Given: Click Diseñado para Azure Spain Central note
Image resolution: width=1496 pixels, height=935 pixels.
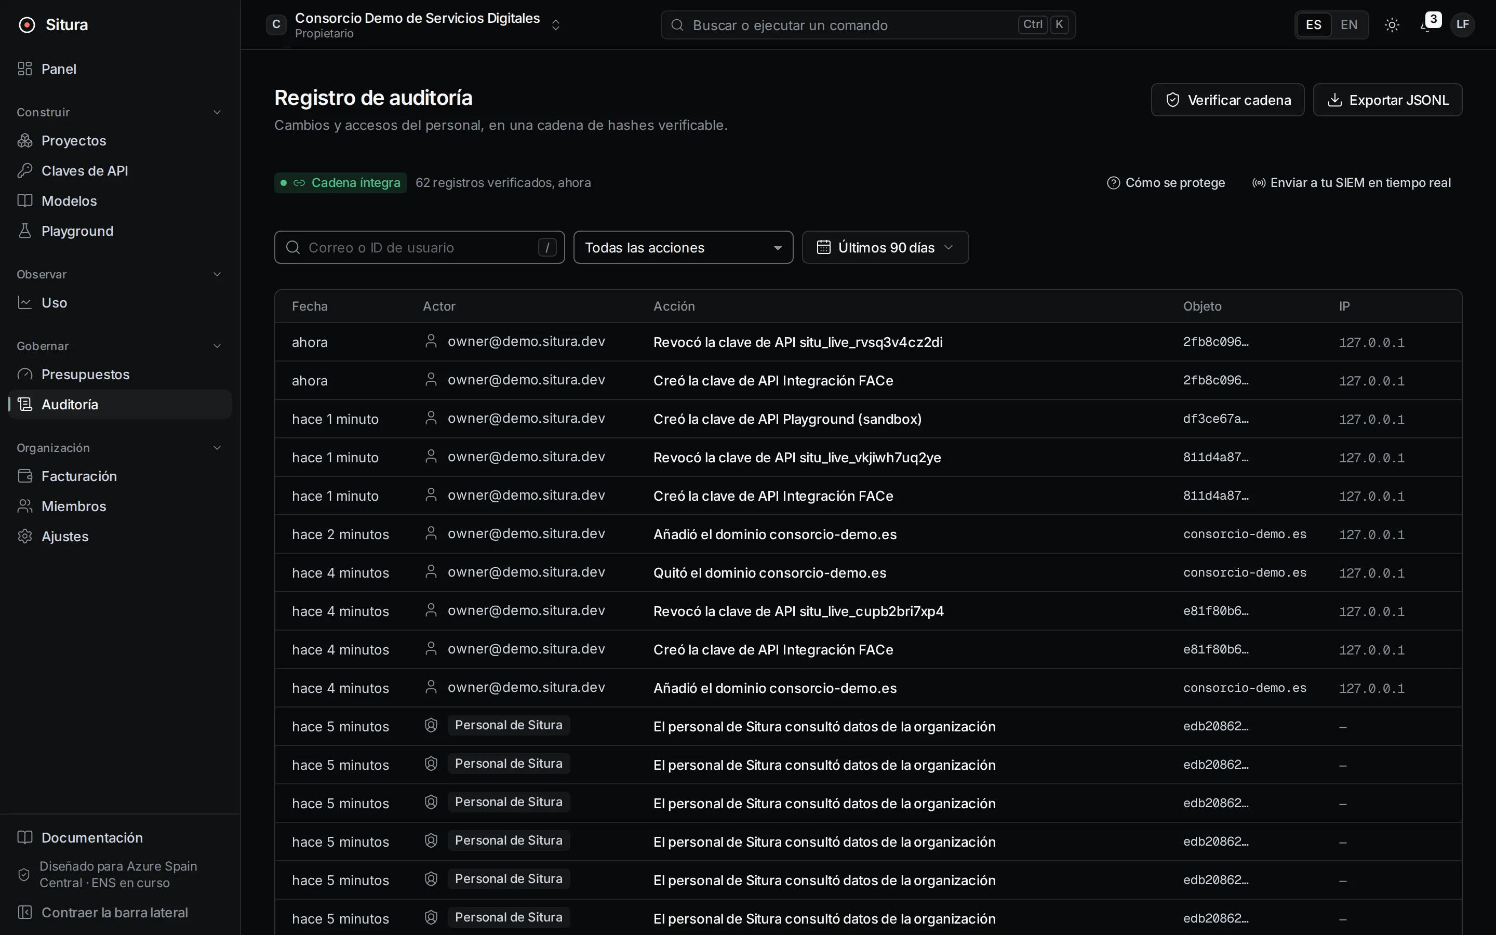Looking at the screenshot, I should click(118, 874).
